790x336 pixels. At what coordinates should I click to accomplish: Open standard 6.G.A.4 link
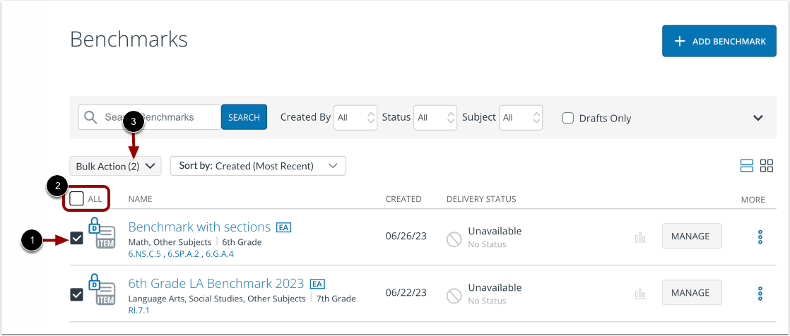pyautogui.click(x=220, y=254)
